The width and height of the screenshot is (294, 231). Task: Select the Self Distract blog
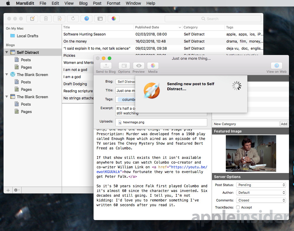point(28,52)
